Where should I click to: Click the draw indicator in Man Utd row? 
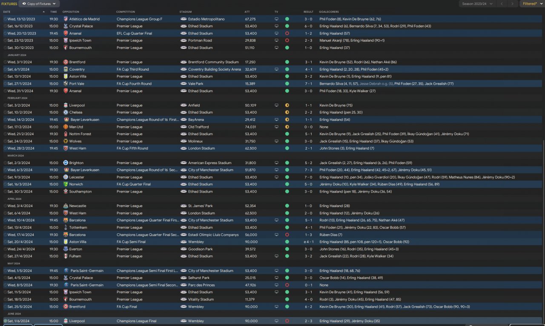pyautogui.click(x=287, y=127)
